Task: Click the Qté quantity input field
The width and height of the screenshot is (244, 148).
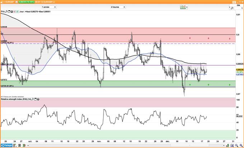Action: [239, 8]
